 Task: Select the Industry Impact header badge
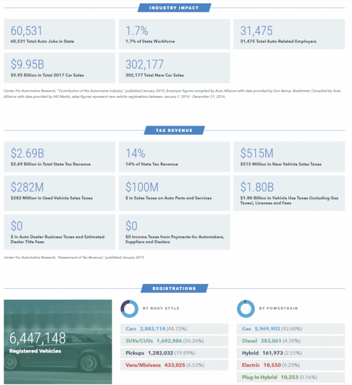click(175, 8)
